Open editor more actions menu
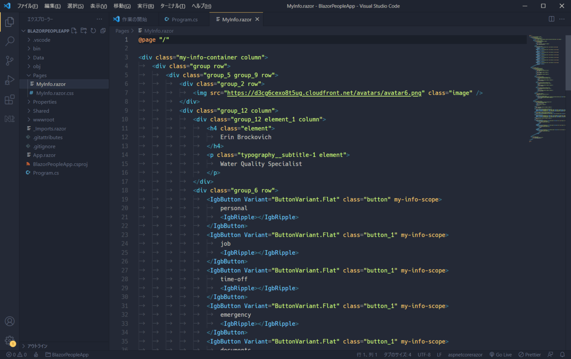The width and height of the screenshot is (571, 359). tap(562, 19)
